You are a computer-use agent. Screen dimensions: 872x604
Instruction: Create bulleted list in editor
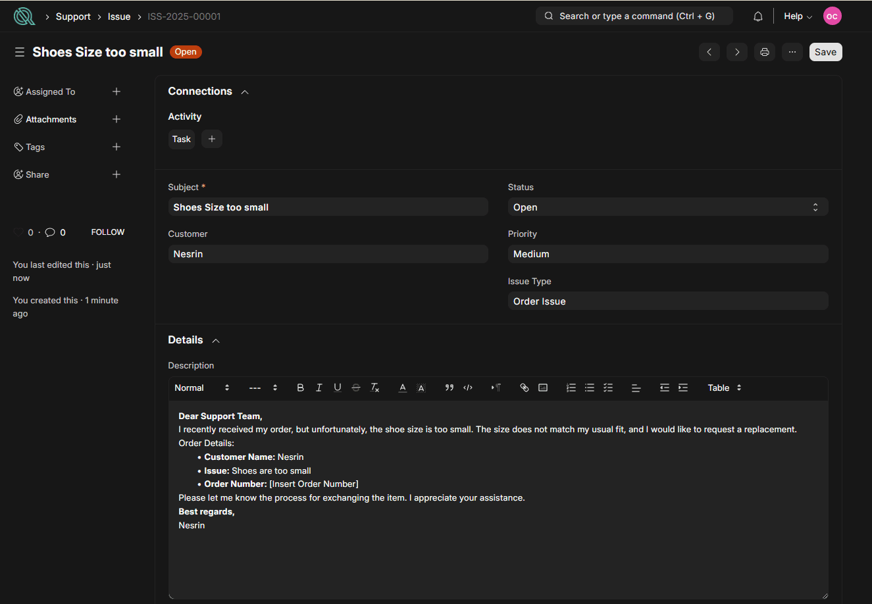pyautogui.click(x=590, y=388)
